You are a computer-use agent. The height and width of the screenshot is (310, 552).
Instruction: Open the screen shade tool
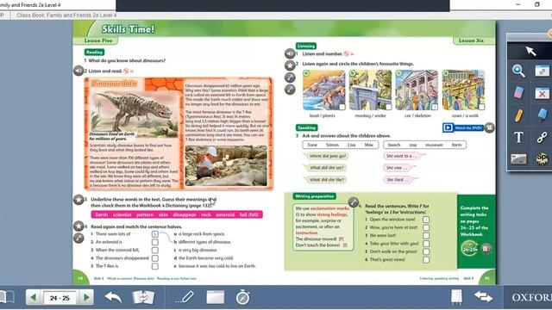pos(518,158)
